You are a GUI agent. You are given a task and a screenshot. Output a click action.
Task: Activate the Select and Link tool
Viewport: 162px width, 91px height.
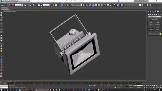8,5
